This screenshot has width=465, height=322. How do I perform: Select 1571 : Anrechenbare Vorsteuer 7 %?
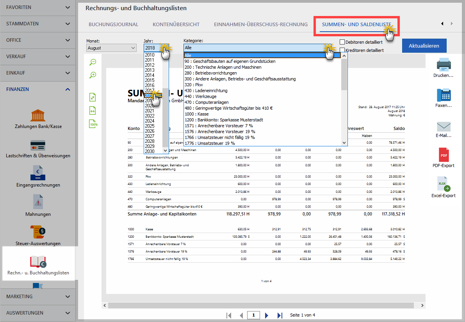[262, 126]
